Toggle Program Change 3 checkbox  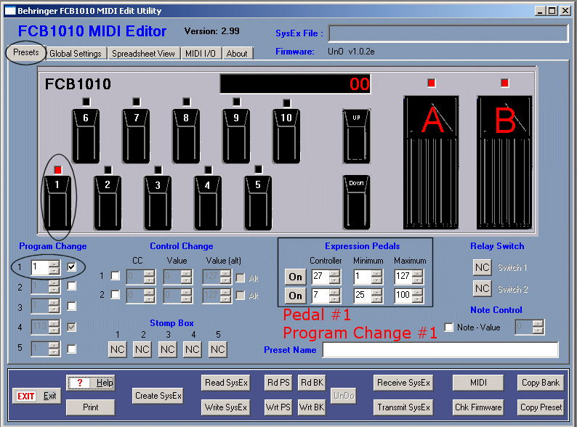[x=72, y=306]
